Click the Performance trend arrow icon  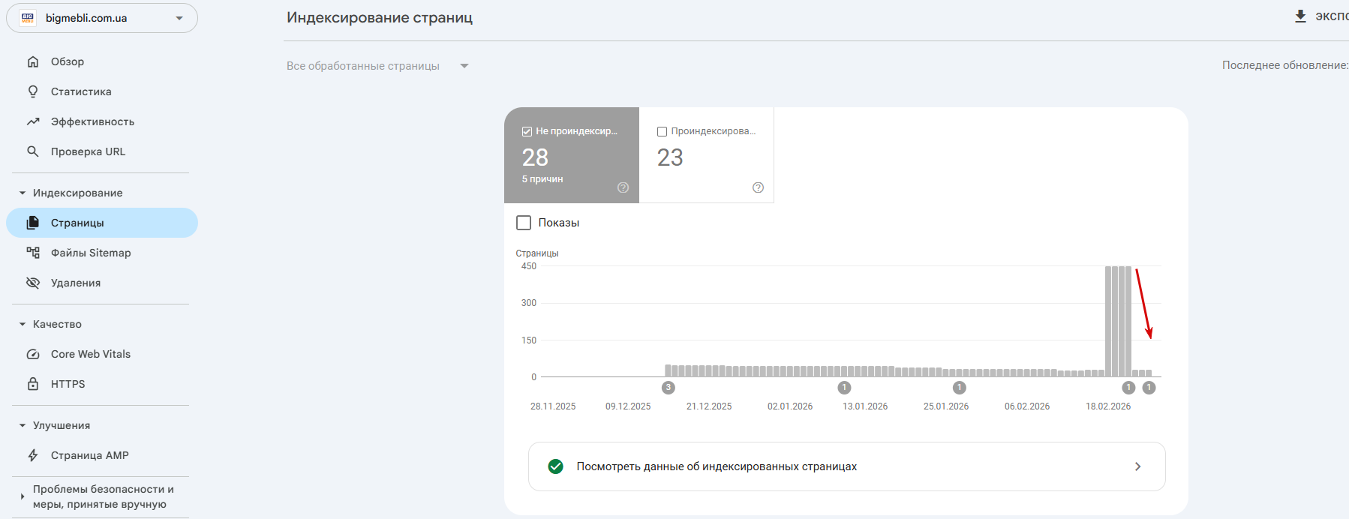33,121
